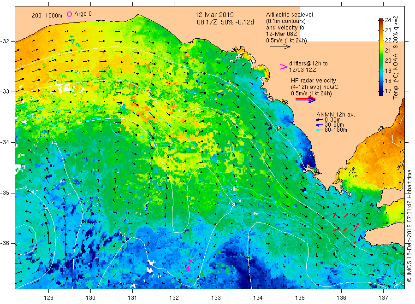
Task: Click the 130 longitude axis label
Action: 90,298
